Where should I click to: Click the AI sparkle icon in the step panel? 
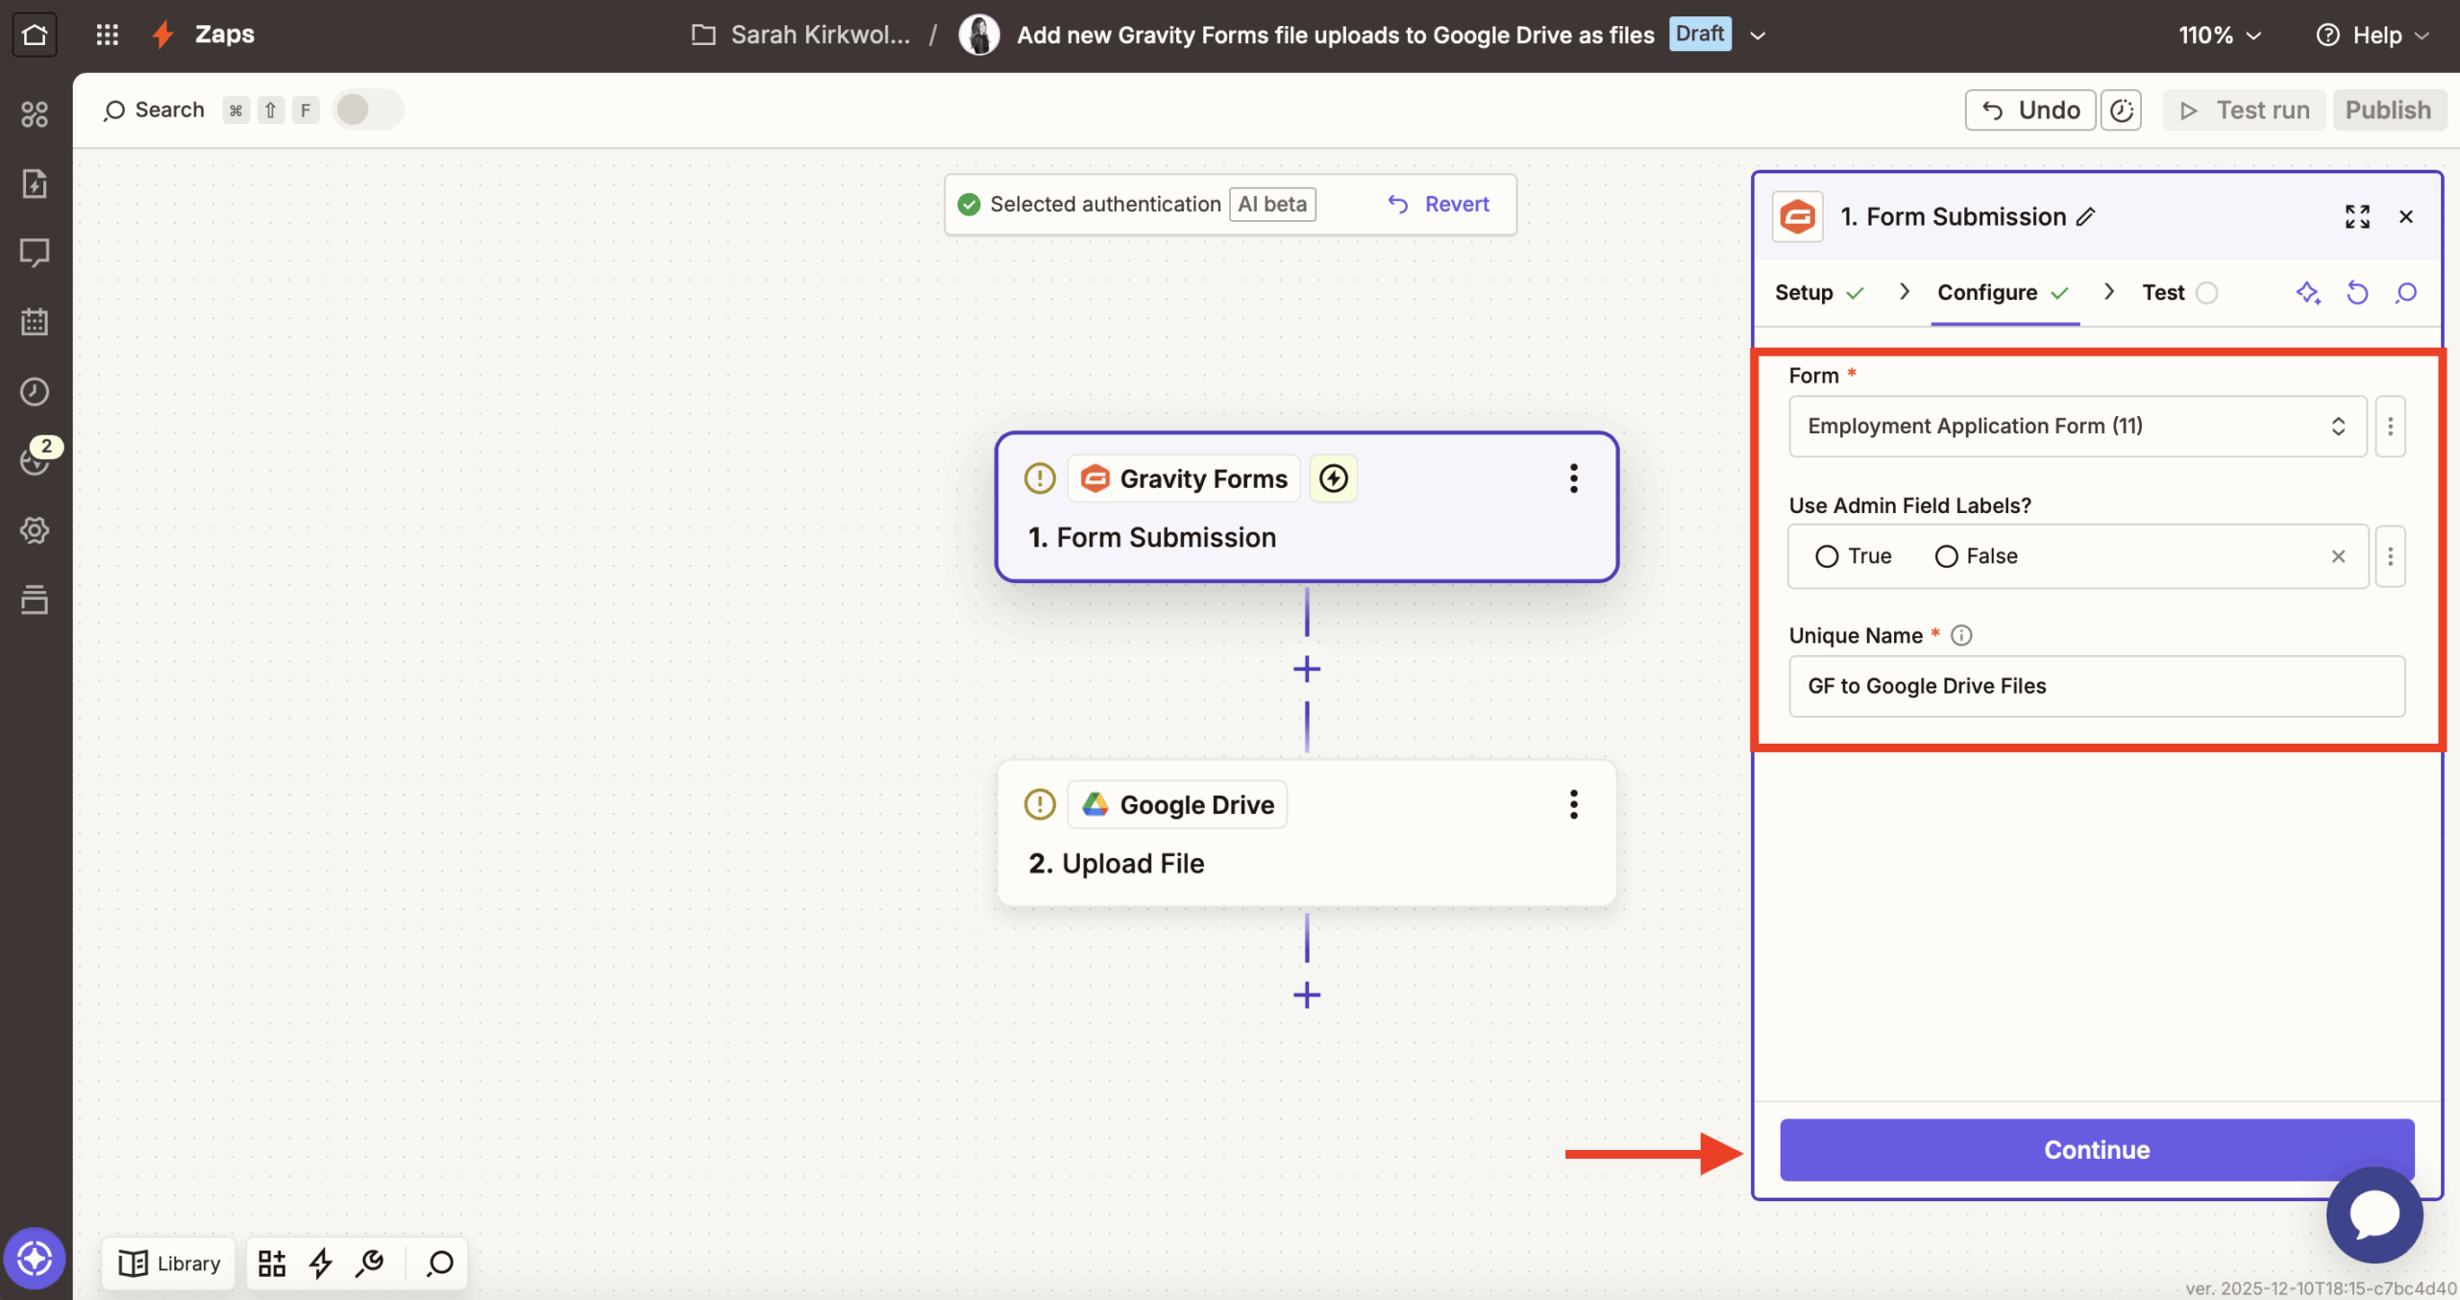2308,292
